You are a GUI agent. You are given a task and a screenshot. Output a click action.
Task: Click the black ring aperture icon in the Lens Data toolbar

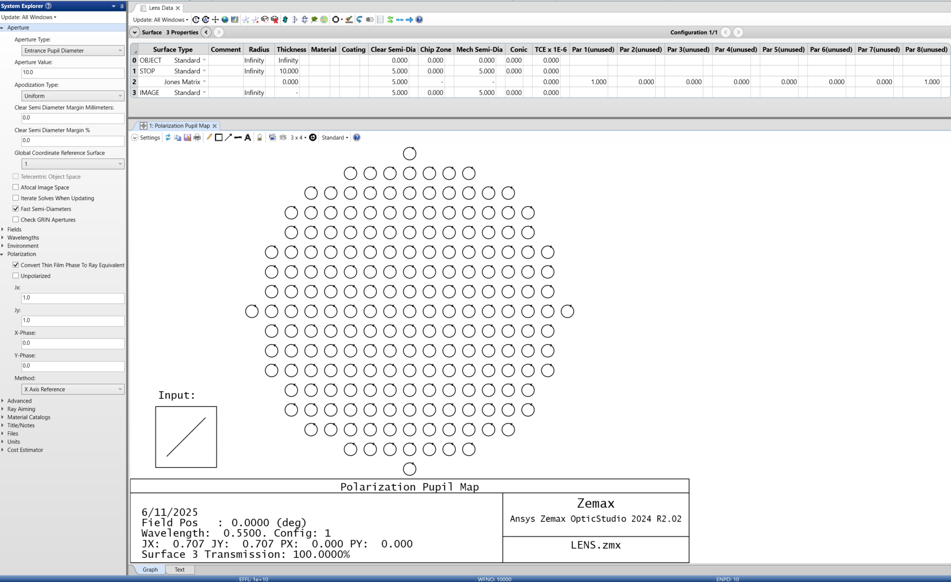coord(335,20)
